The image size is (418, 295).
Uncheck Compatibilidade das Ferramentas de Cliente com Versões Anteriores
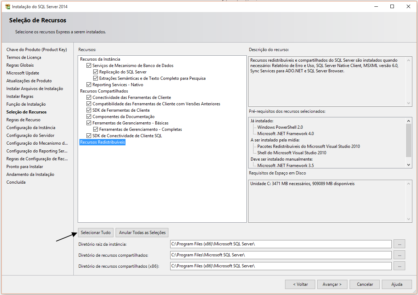[x=89, y=104]
